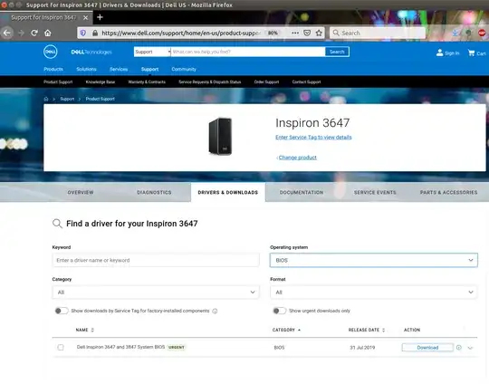Click the red ABP extension icon
The width and height of the screenshot is (489, 384).
click(x=482, y=33)
